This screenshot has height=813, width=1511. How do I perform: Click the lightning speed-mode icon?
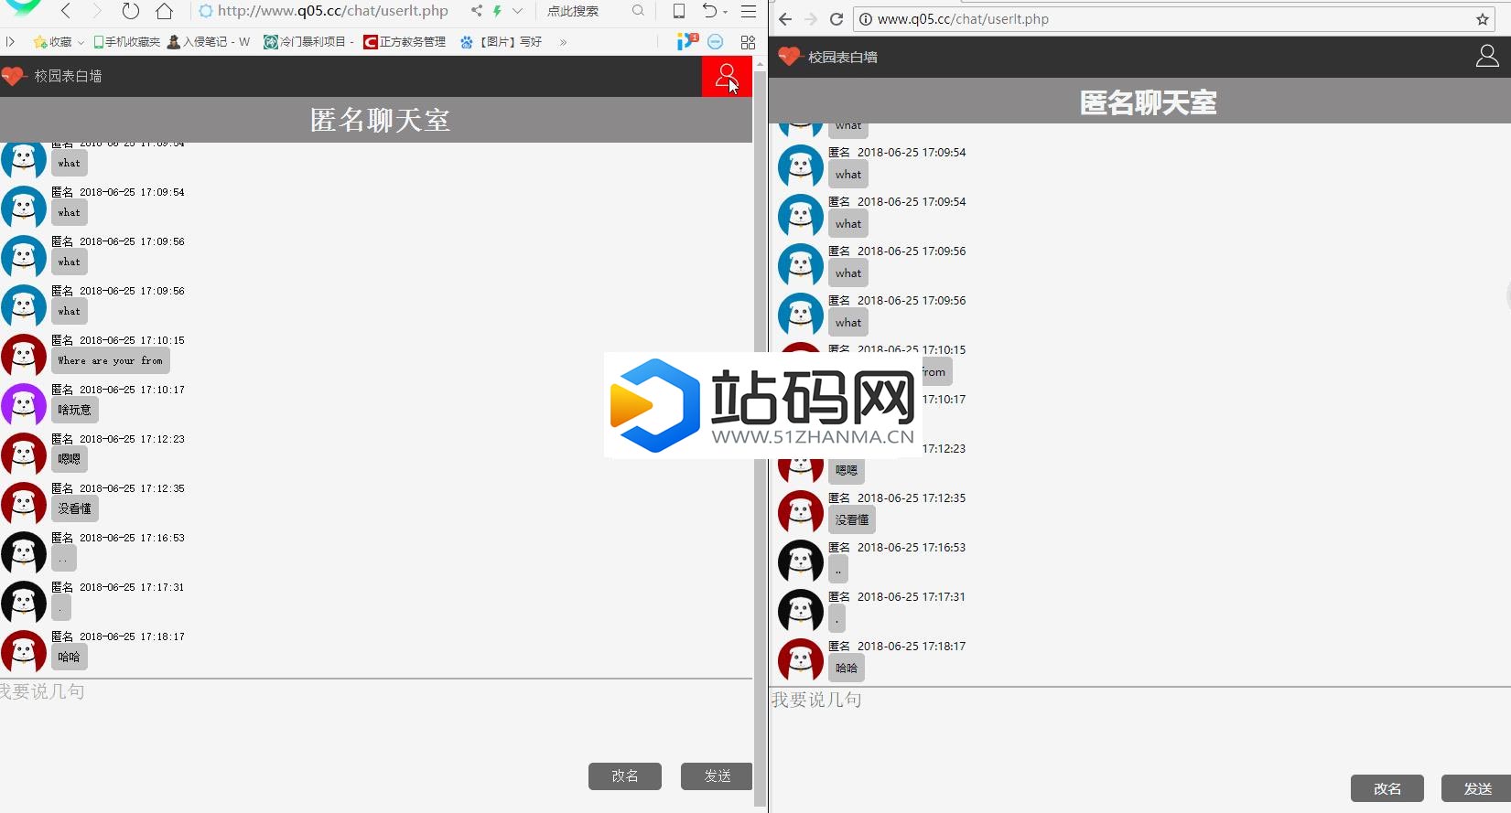pos(497,11)
